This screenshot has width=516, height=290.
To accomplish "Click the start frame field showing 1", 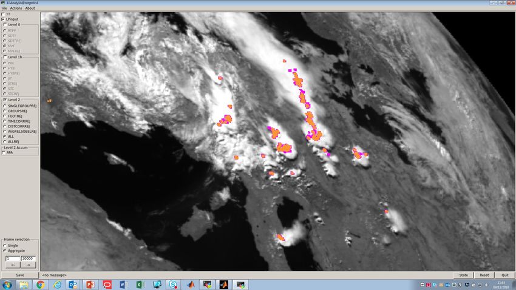I will click(13, 259).
